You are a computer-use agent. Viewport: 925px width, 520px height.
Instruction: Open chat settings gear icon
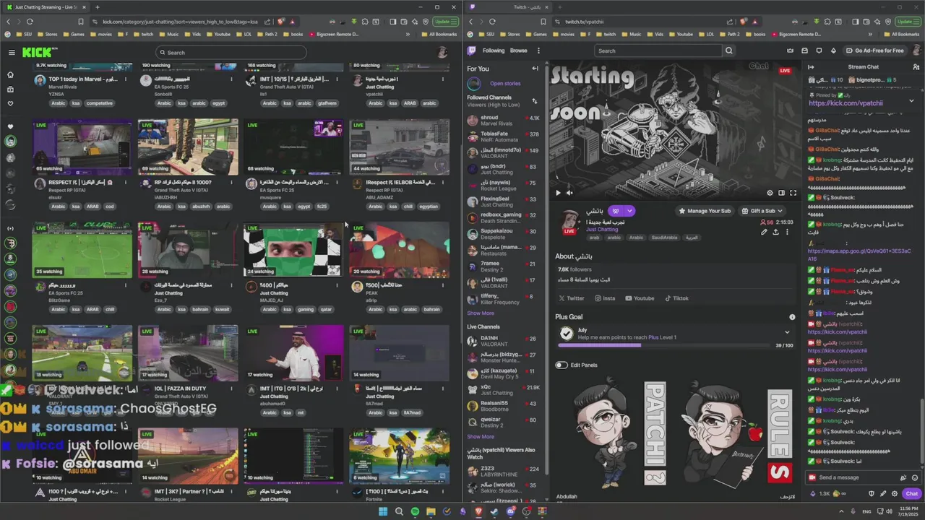coord(895,494)
